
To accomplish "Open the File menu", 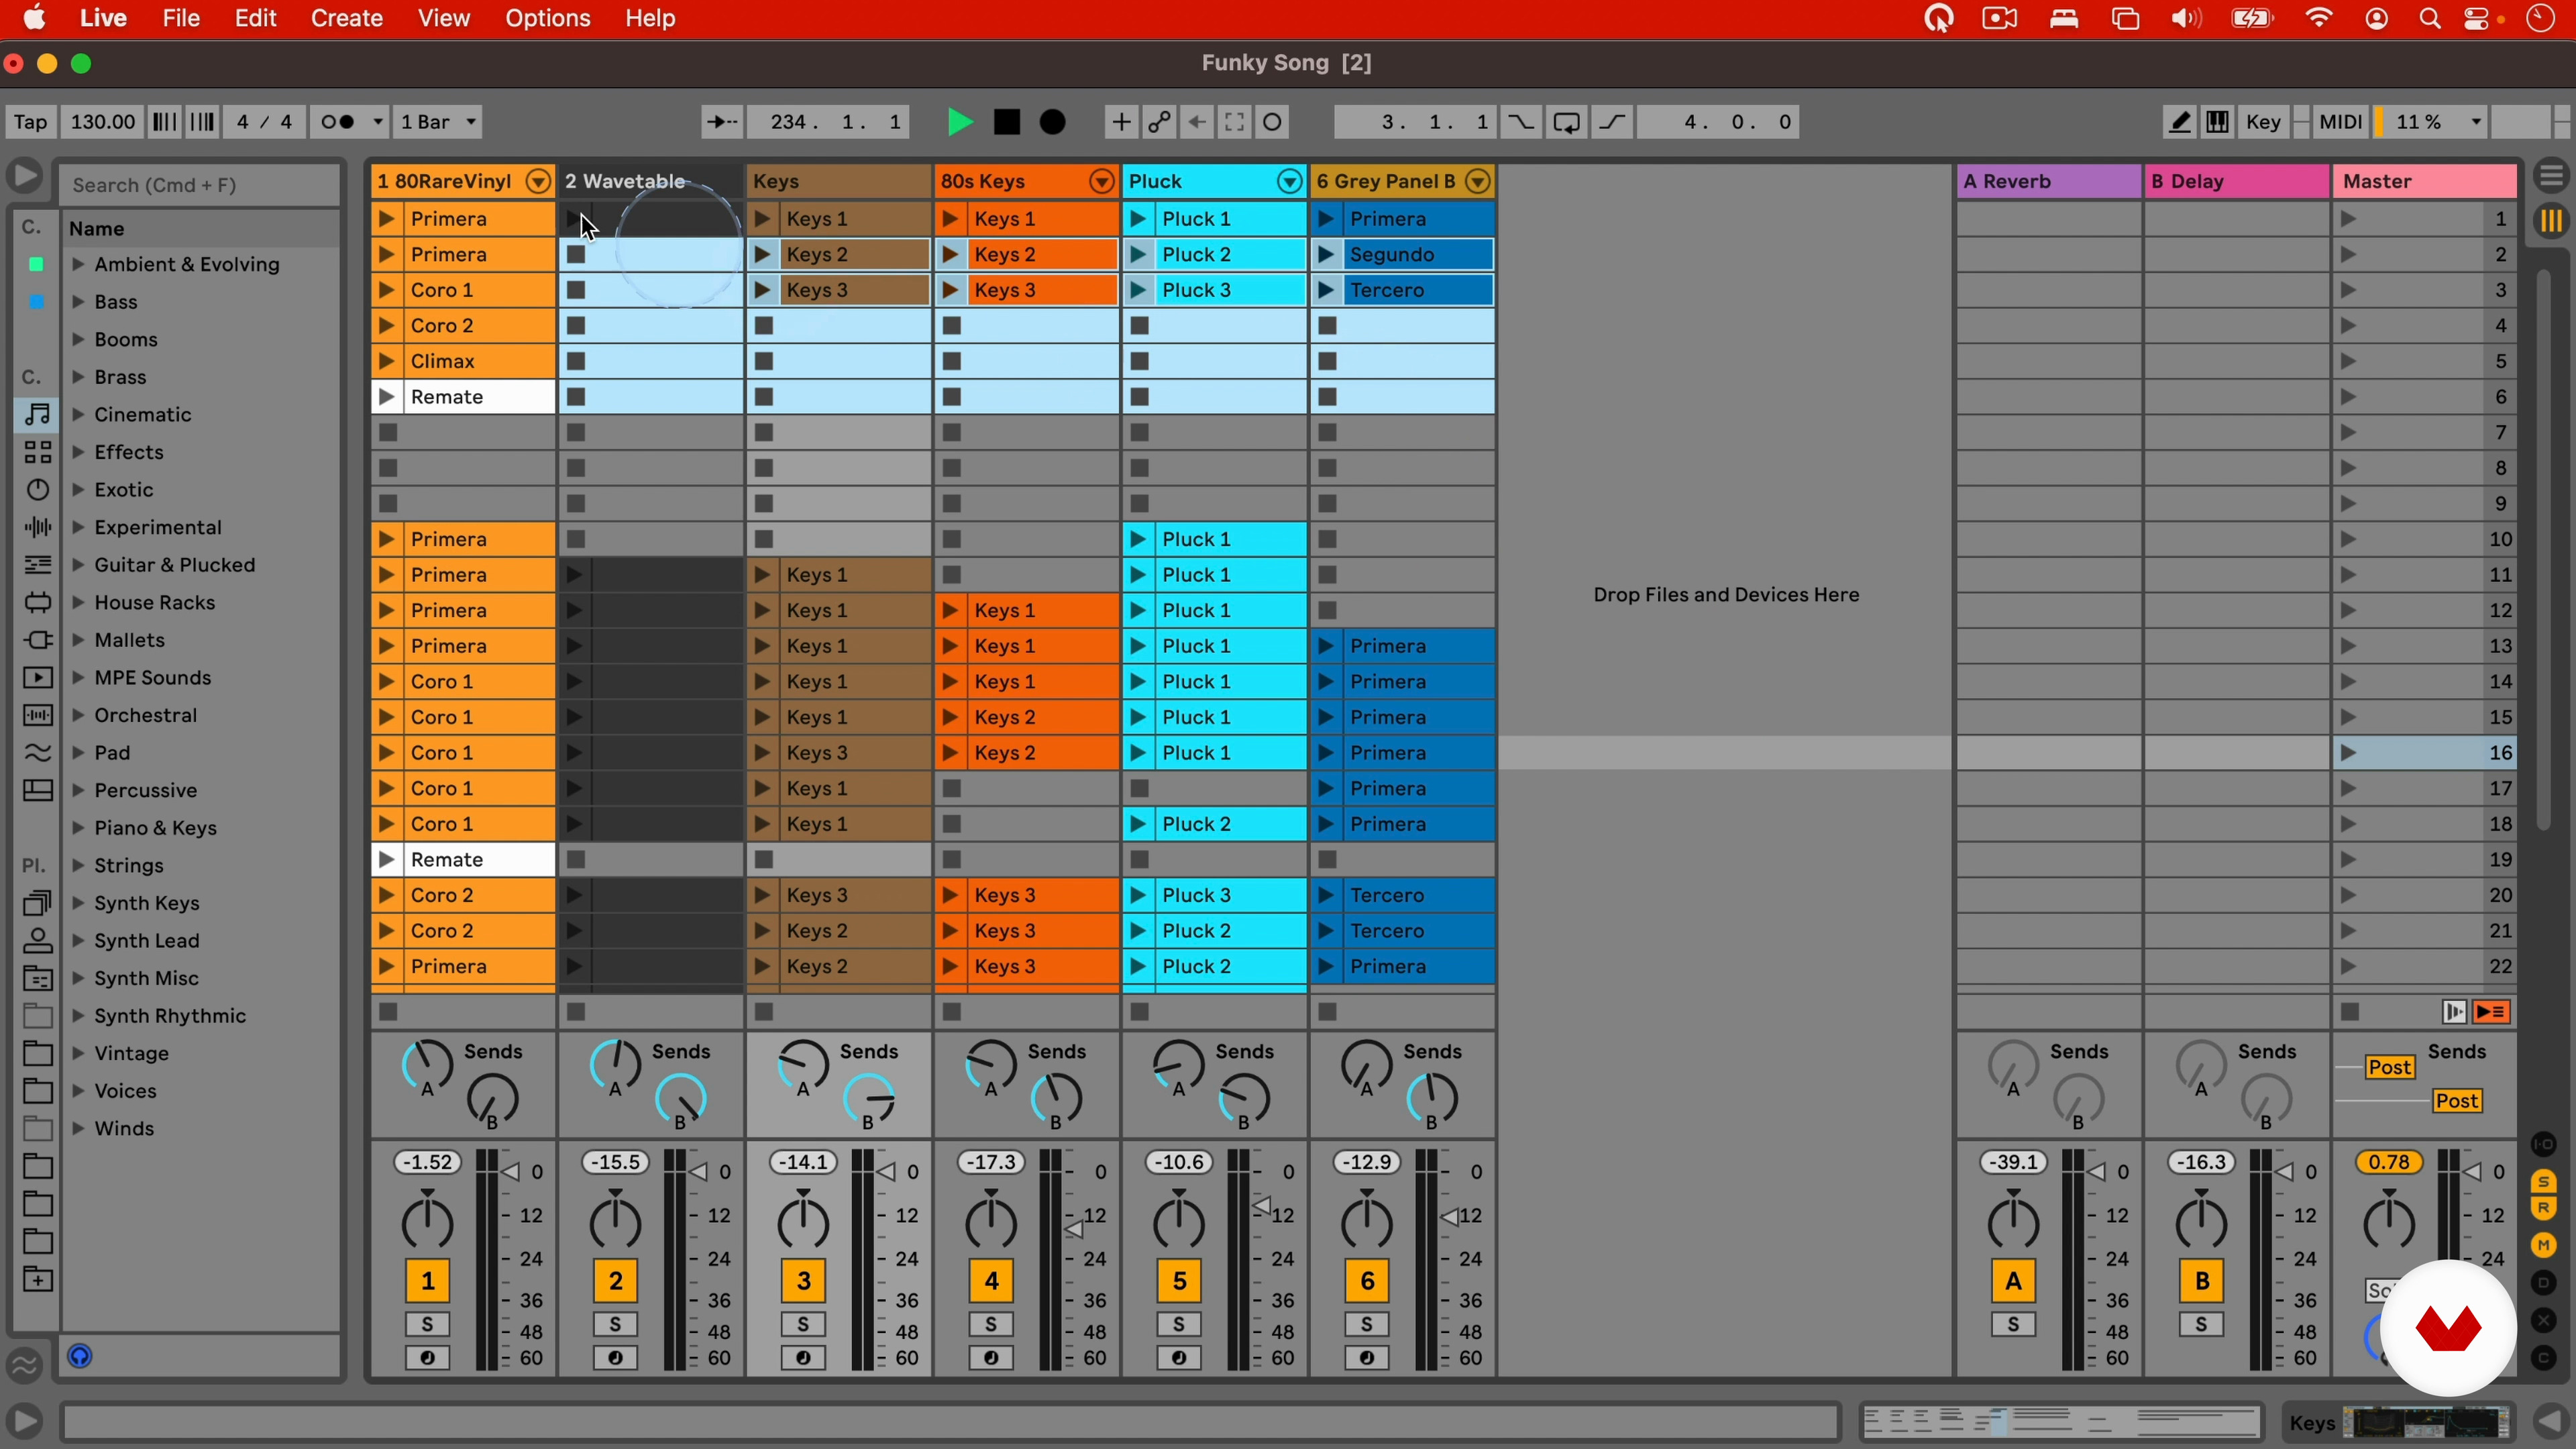I will (x=181, y=18).
